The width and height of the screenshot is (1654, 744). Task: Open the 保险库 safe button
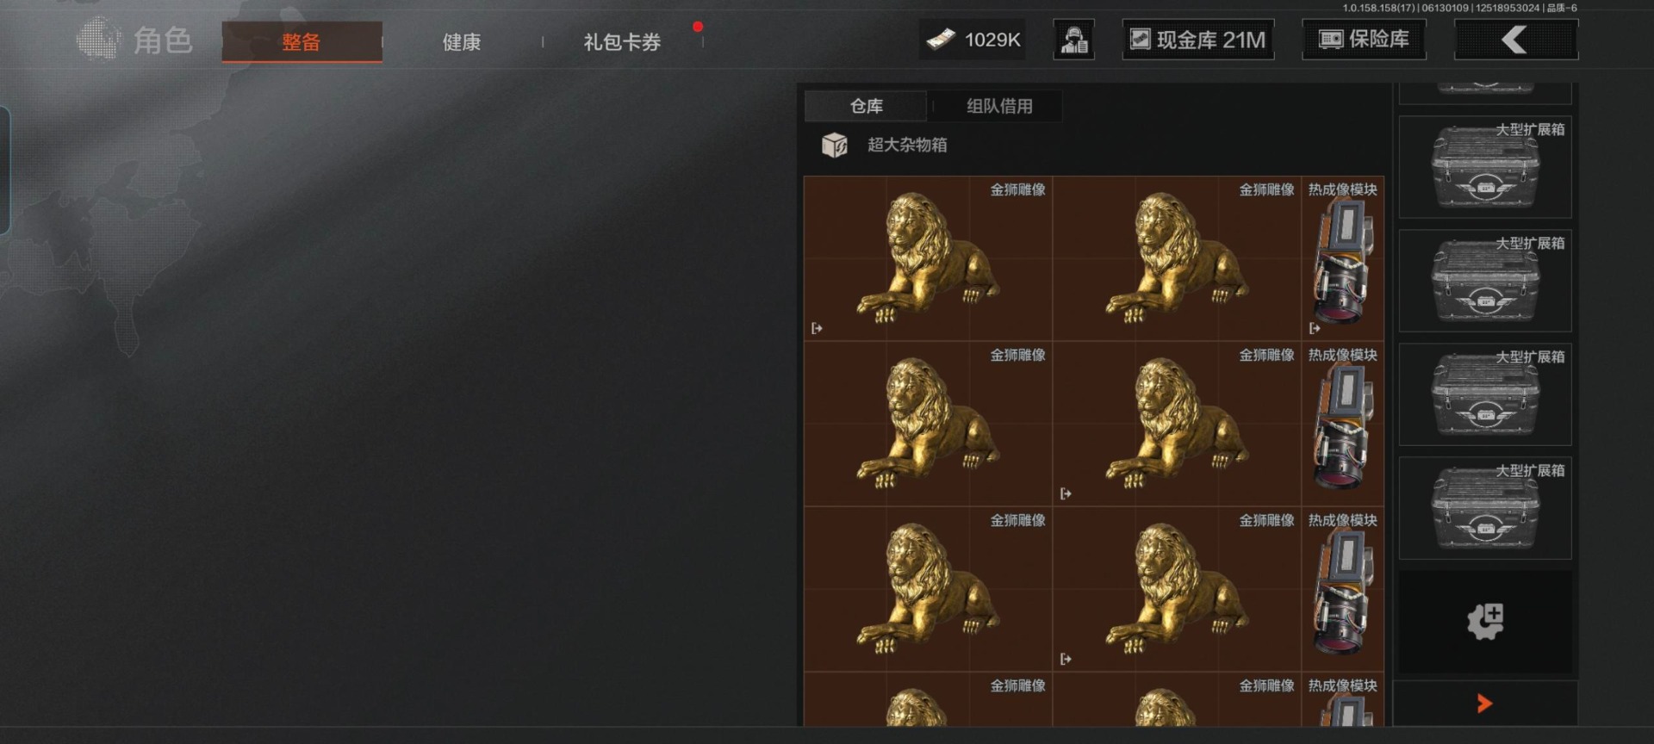tap(1364, 40)
